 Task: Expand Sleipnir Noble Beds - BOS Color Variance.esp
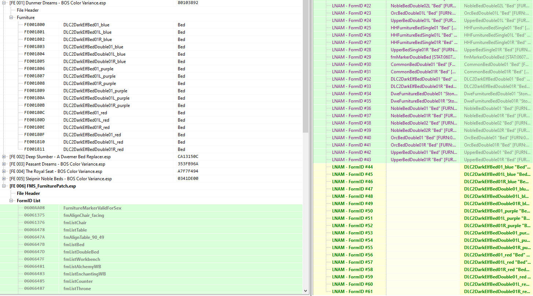[x=4, y=179]
